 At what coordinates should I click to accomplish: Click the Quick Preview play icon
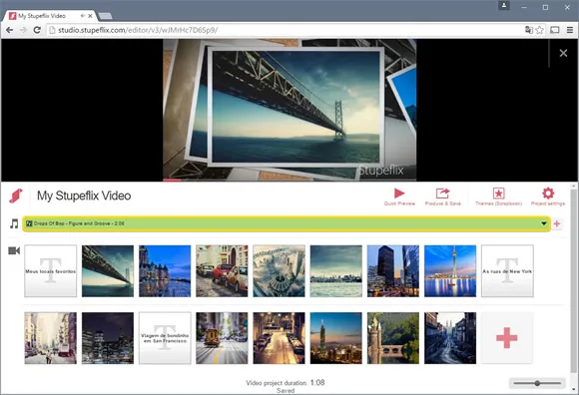pos(399,194)
